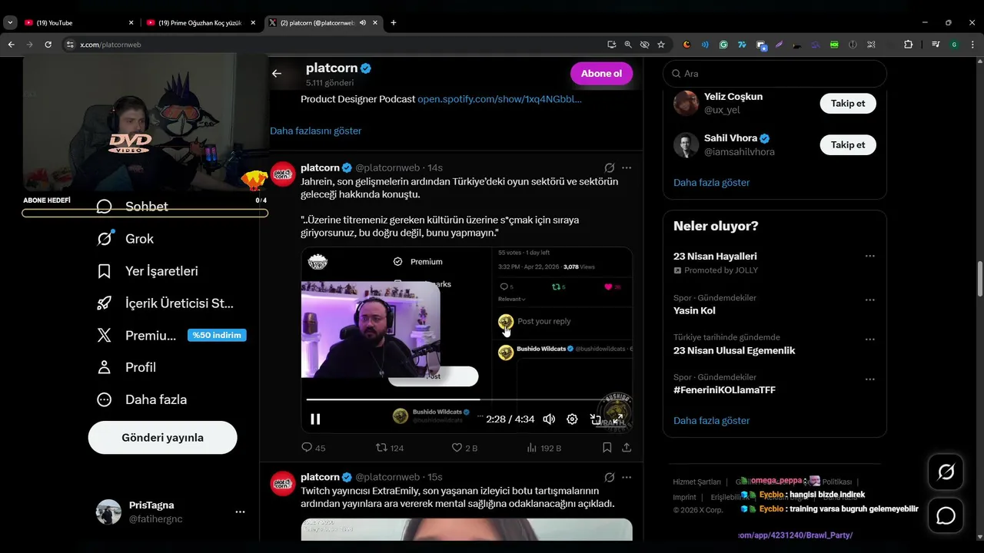Open the Chrome profile avatar

pos(954,45)
